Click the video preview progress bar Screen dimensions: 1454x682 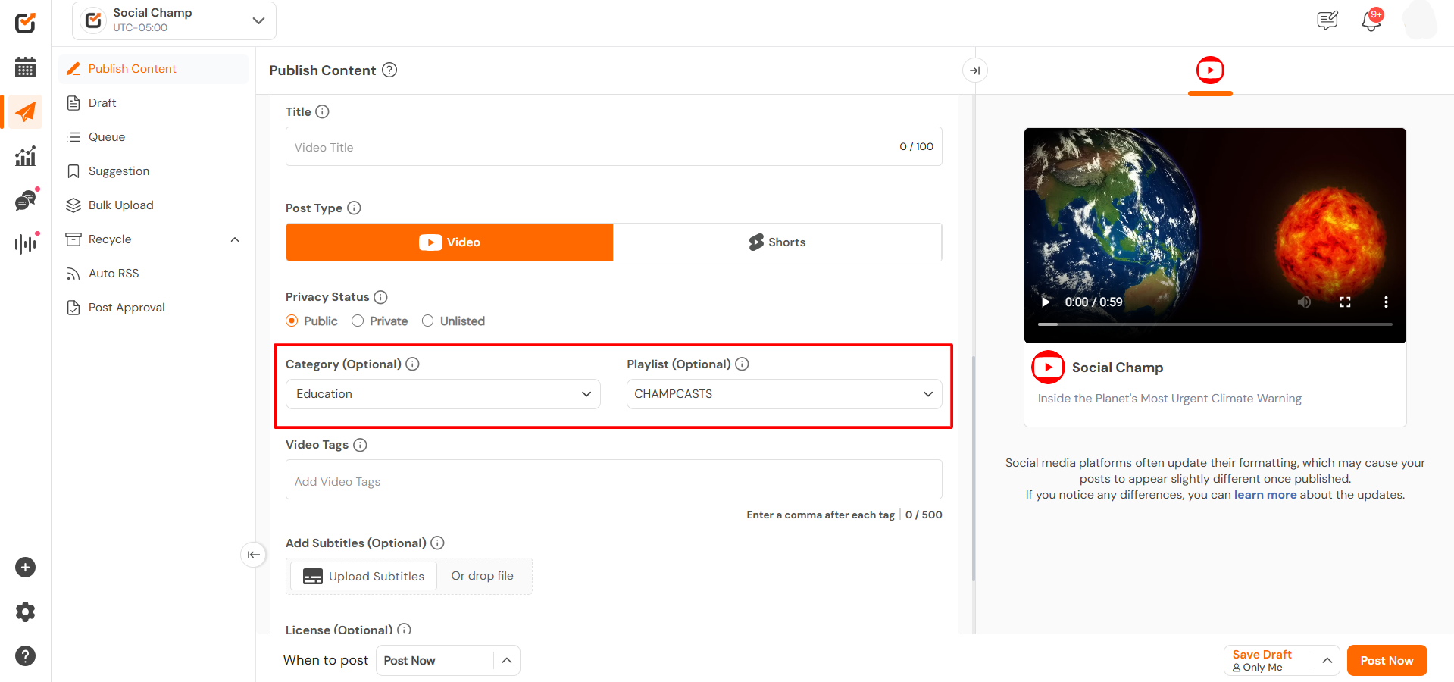tap(1215, 324)
